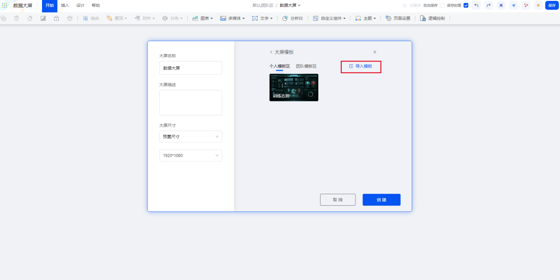This screenshot has width=560, height=280.
Task: Close the template dialog with X
Action: tap(375, 52)
